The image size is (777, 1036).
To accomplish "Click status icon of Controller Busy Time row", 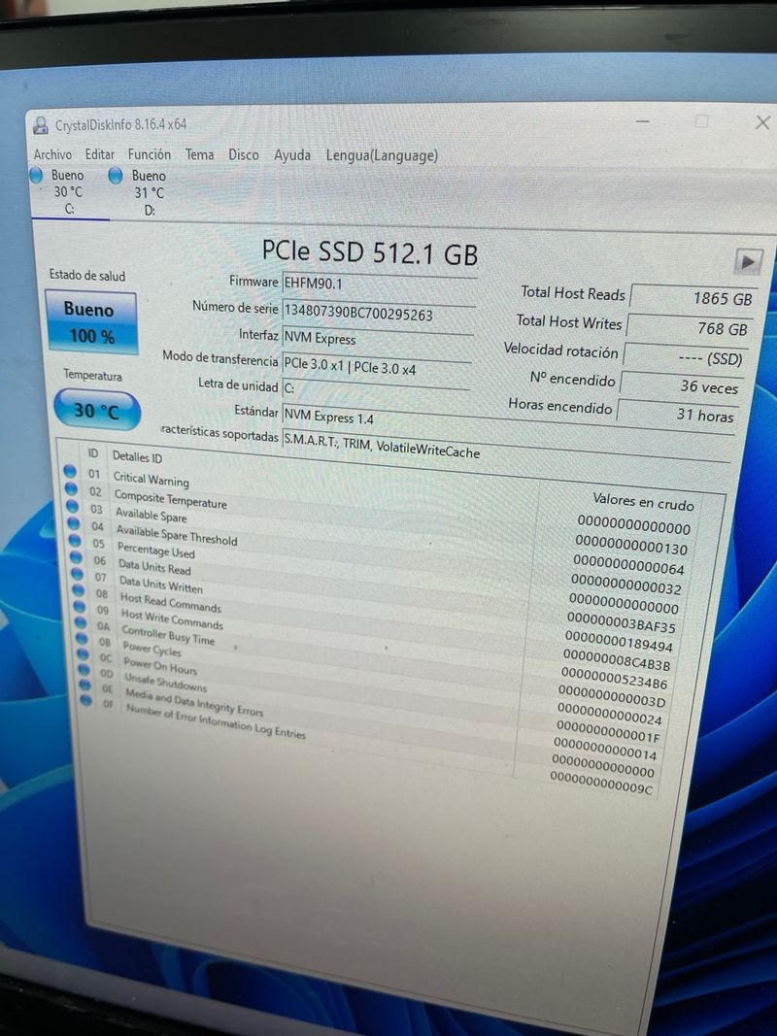I will 82,622.
